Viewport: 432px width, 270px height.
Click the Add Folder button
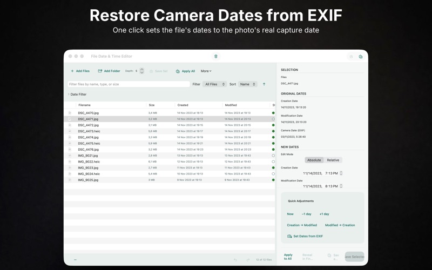(x=109, y=71)
